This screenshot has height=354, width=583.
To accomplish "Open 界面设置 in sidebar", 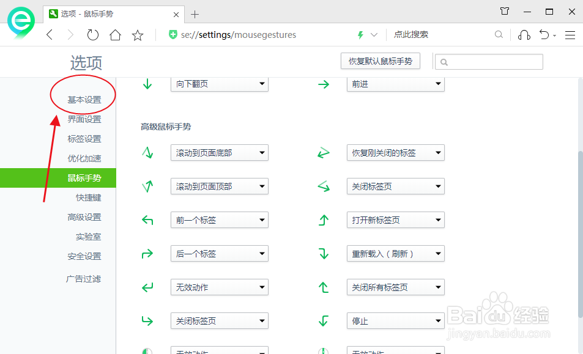I will [x=84, y=119].
